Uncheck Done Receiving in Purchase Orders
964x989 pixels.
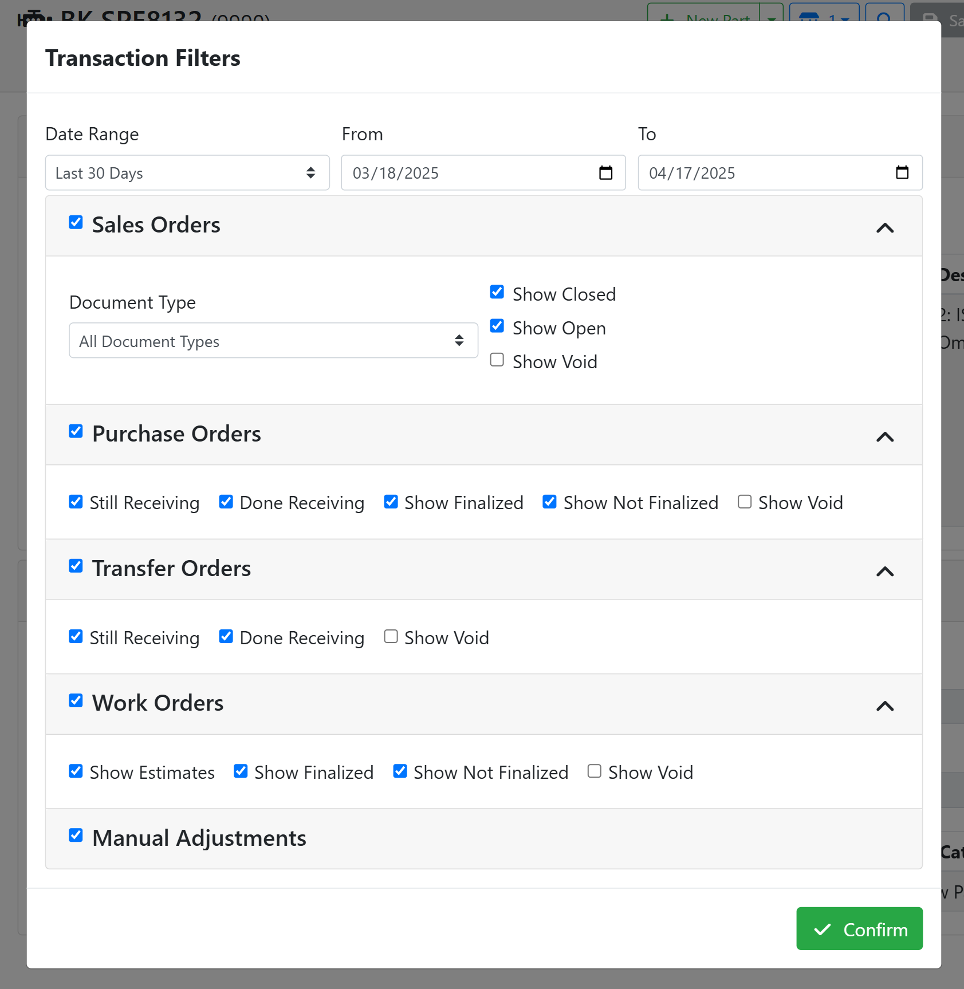(226, 502)
